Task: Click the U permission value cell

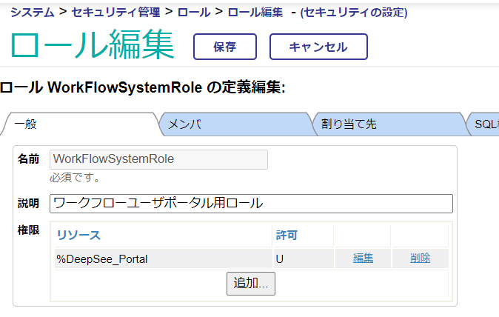Action: point(280,258)
